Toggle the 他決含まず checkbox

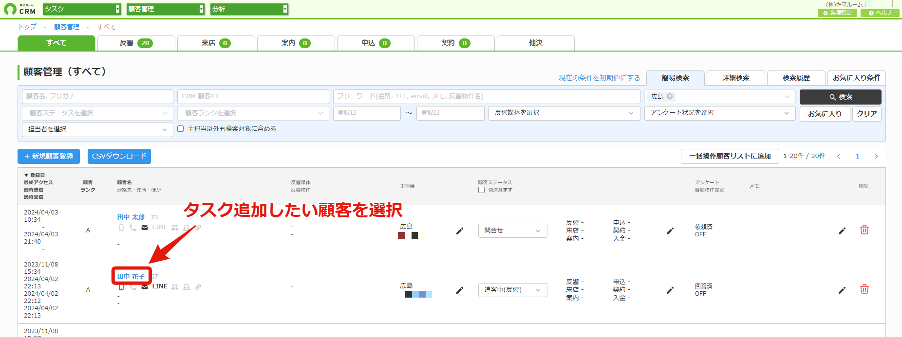(481, 190)
